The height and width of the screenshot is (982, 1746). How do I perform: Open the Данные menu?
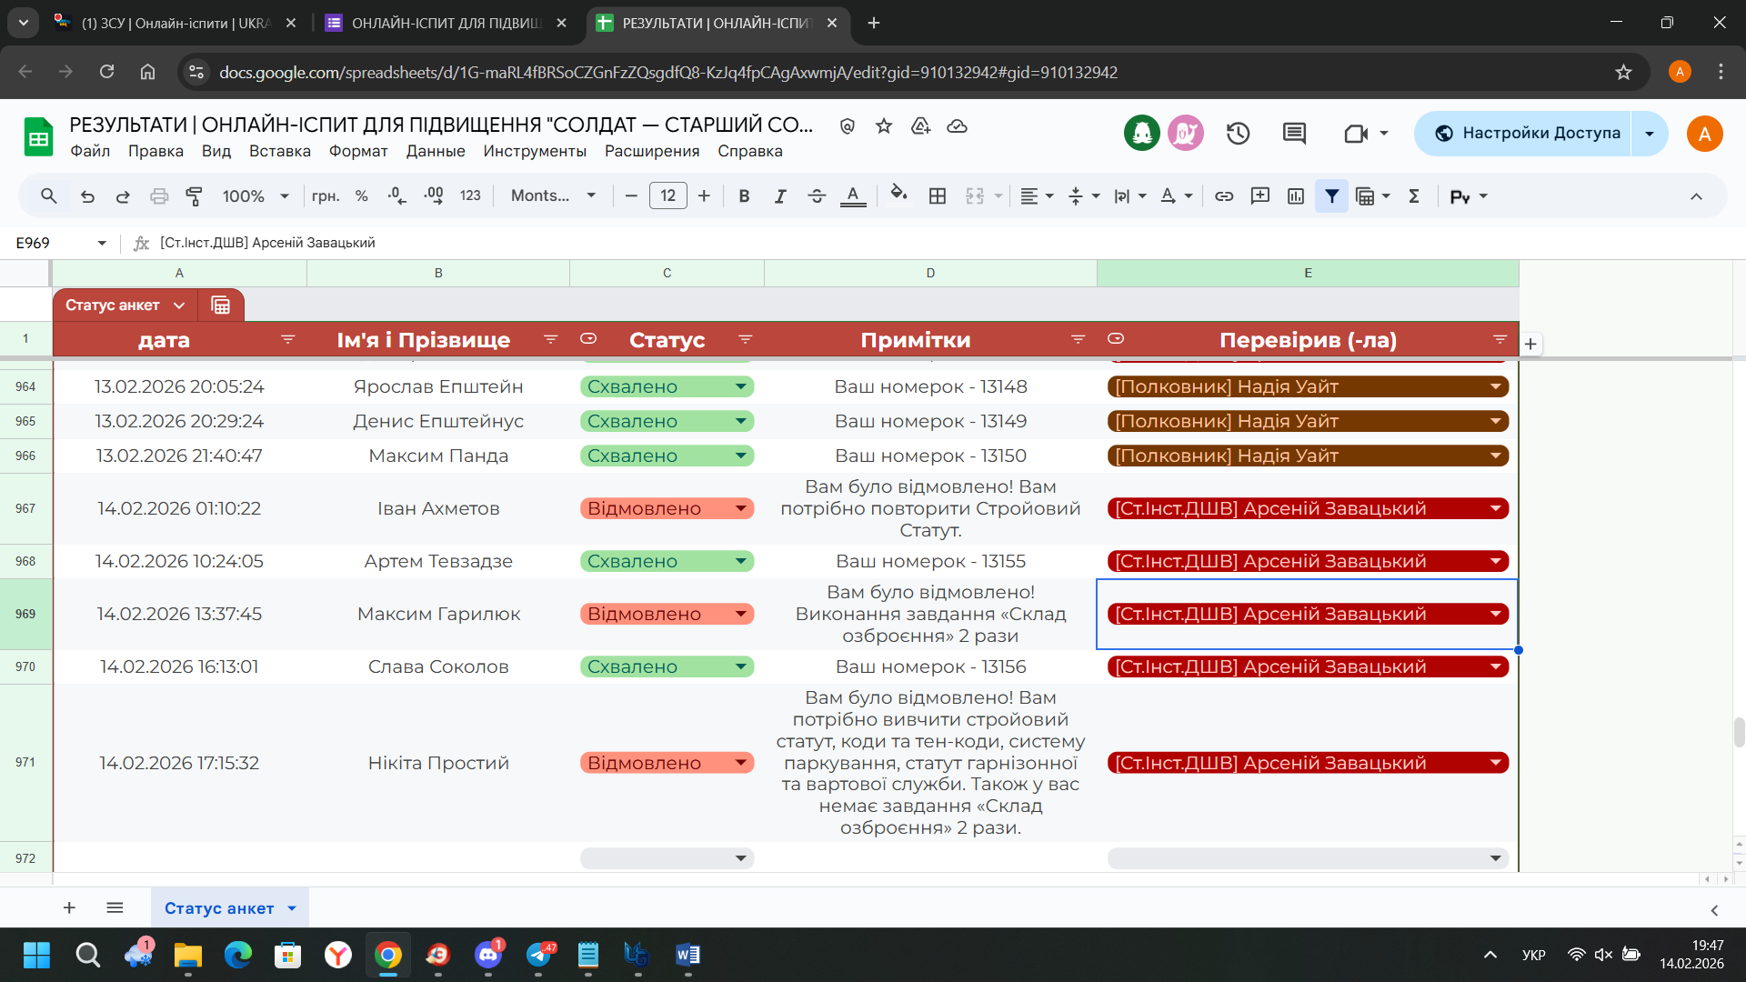tap(435, 151)
